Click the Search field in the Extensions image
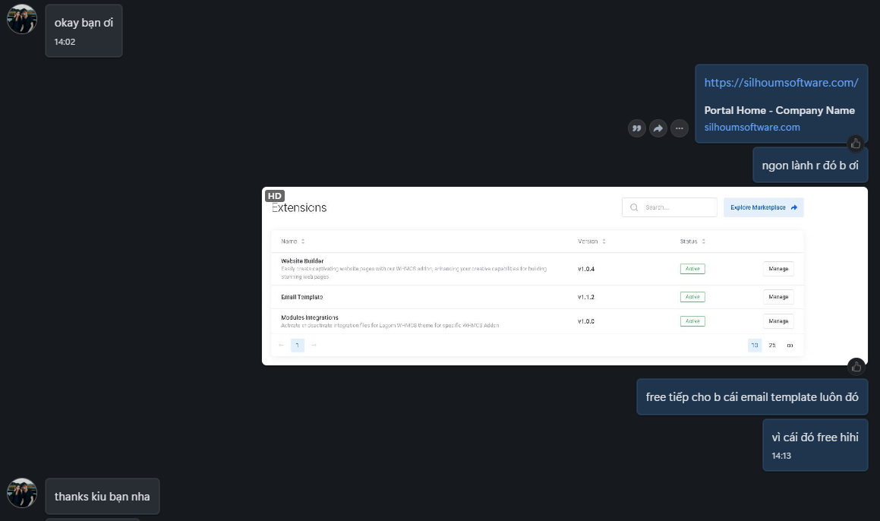 pyautogui.click(x=669, y=207)
